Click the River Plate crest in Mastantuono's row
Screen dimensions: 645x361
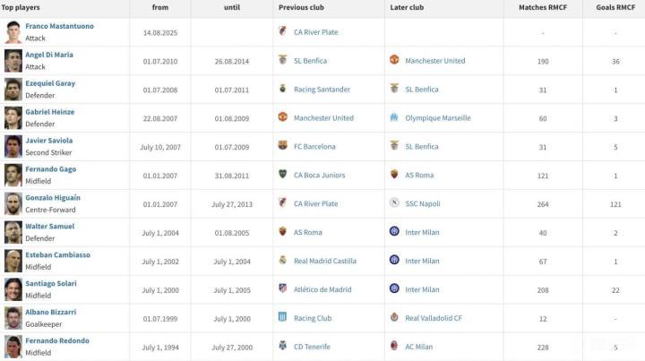(x=283, y=32)
